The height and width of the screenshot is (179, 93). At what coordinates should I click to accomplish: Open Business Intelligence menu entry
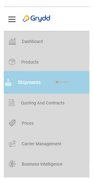coord(42,164)
